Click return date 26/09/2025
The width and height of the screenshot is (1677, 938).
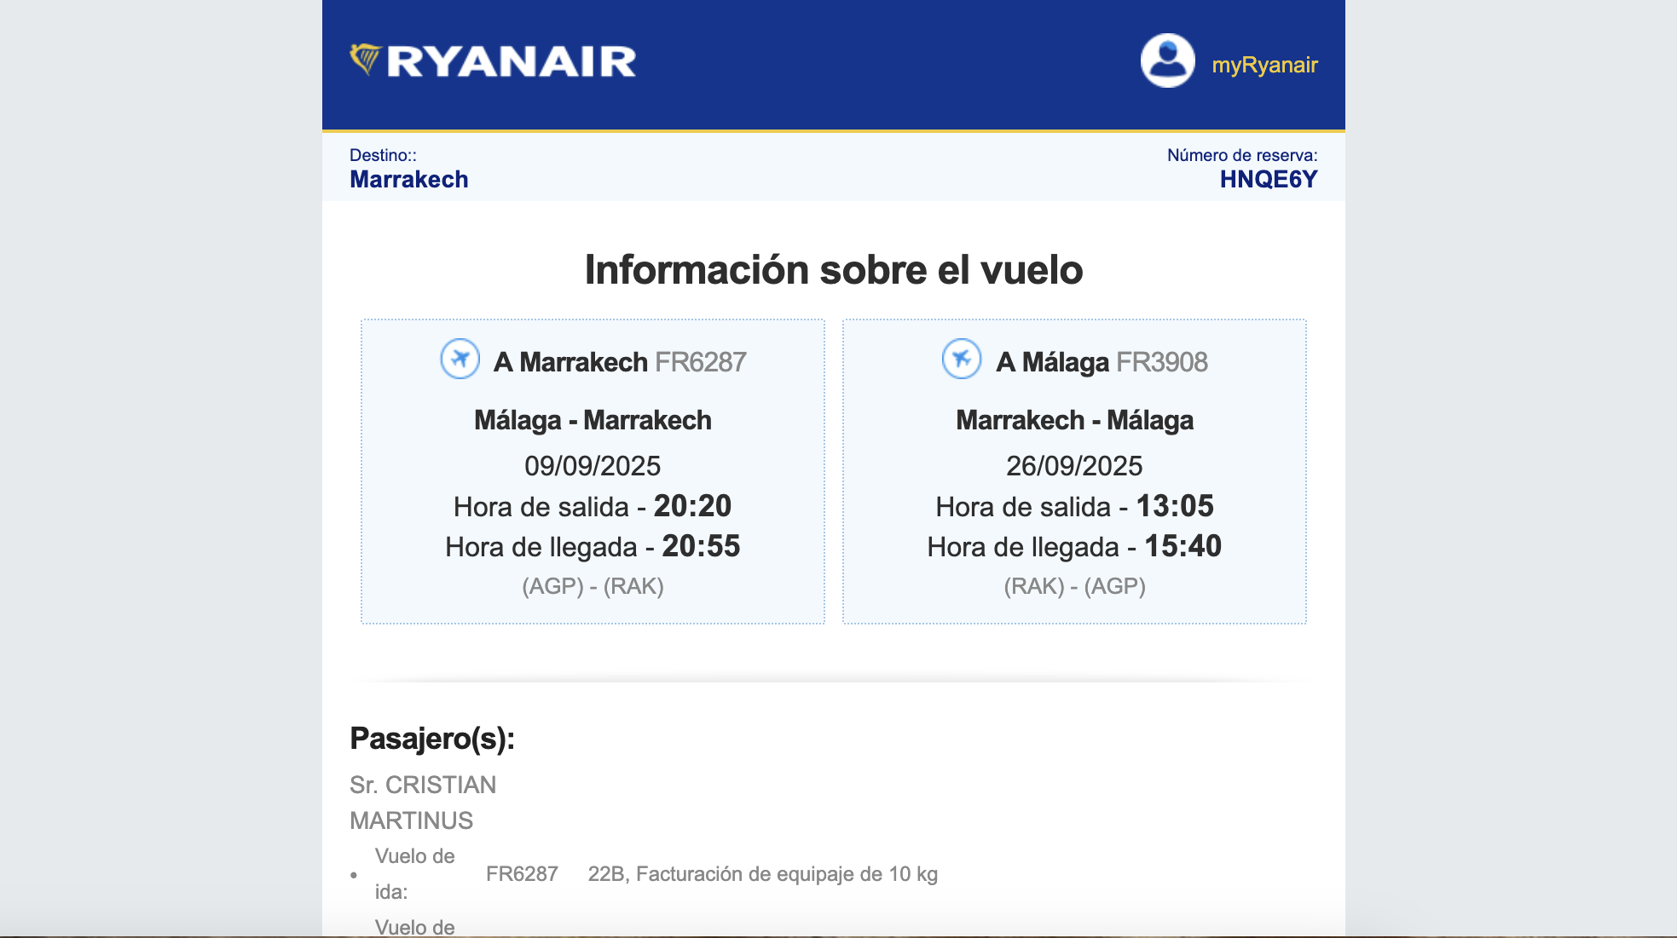click(1074, 466)
